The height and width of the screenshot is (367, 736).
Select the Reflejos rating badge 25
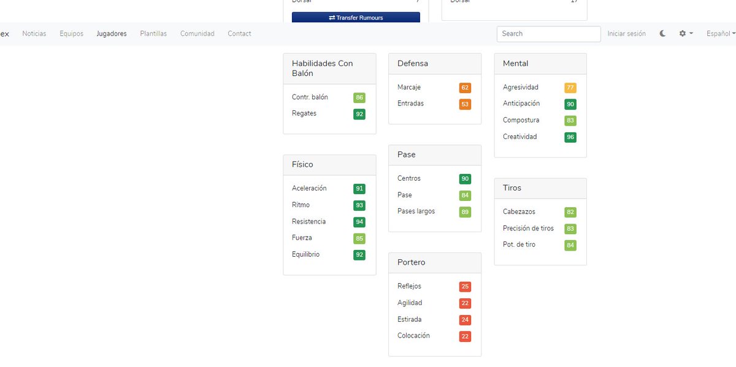point(465,287)
